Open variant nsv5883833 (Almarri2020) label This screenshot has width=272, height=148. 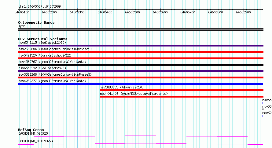coord(122,87)
